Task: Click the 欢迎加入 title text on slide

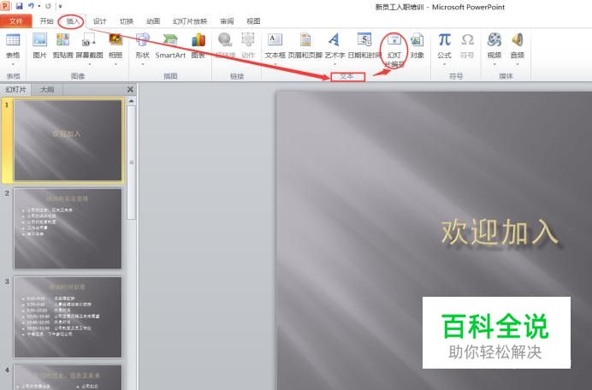Action: click(500, 233)
